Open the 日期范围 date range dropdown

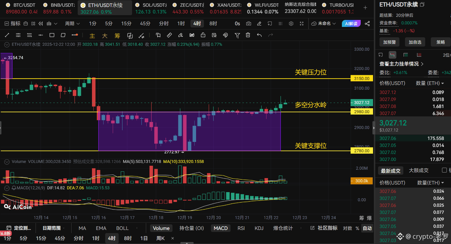pos(53,228)
